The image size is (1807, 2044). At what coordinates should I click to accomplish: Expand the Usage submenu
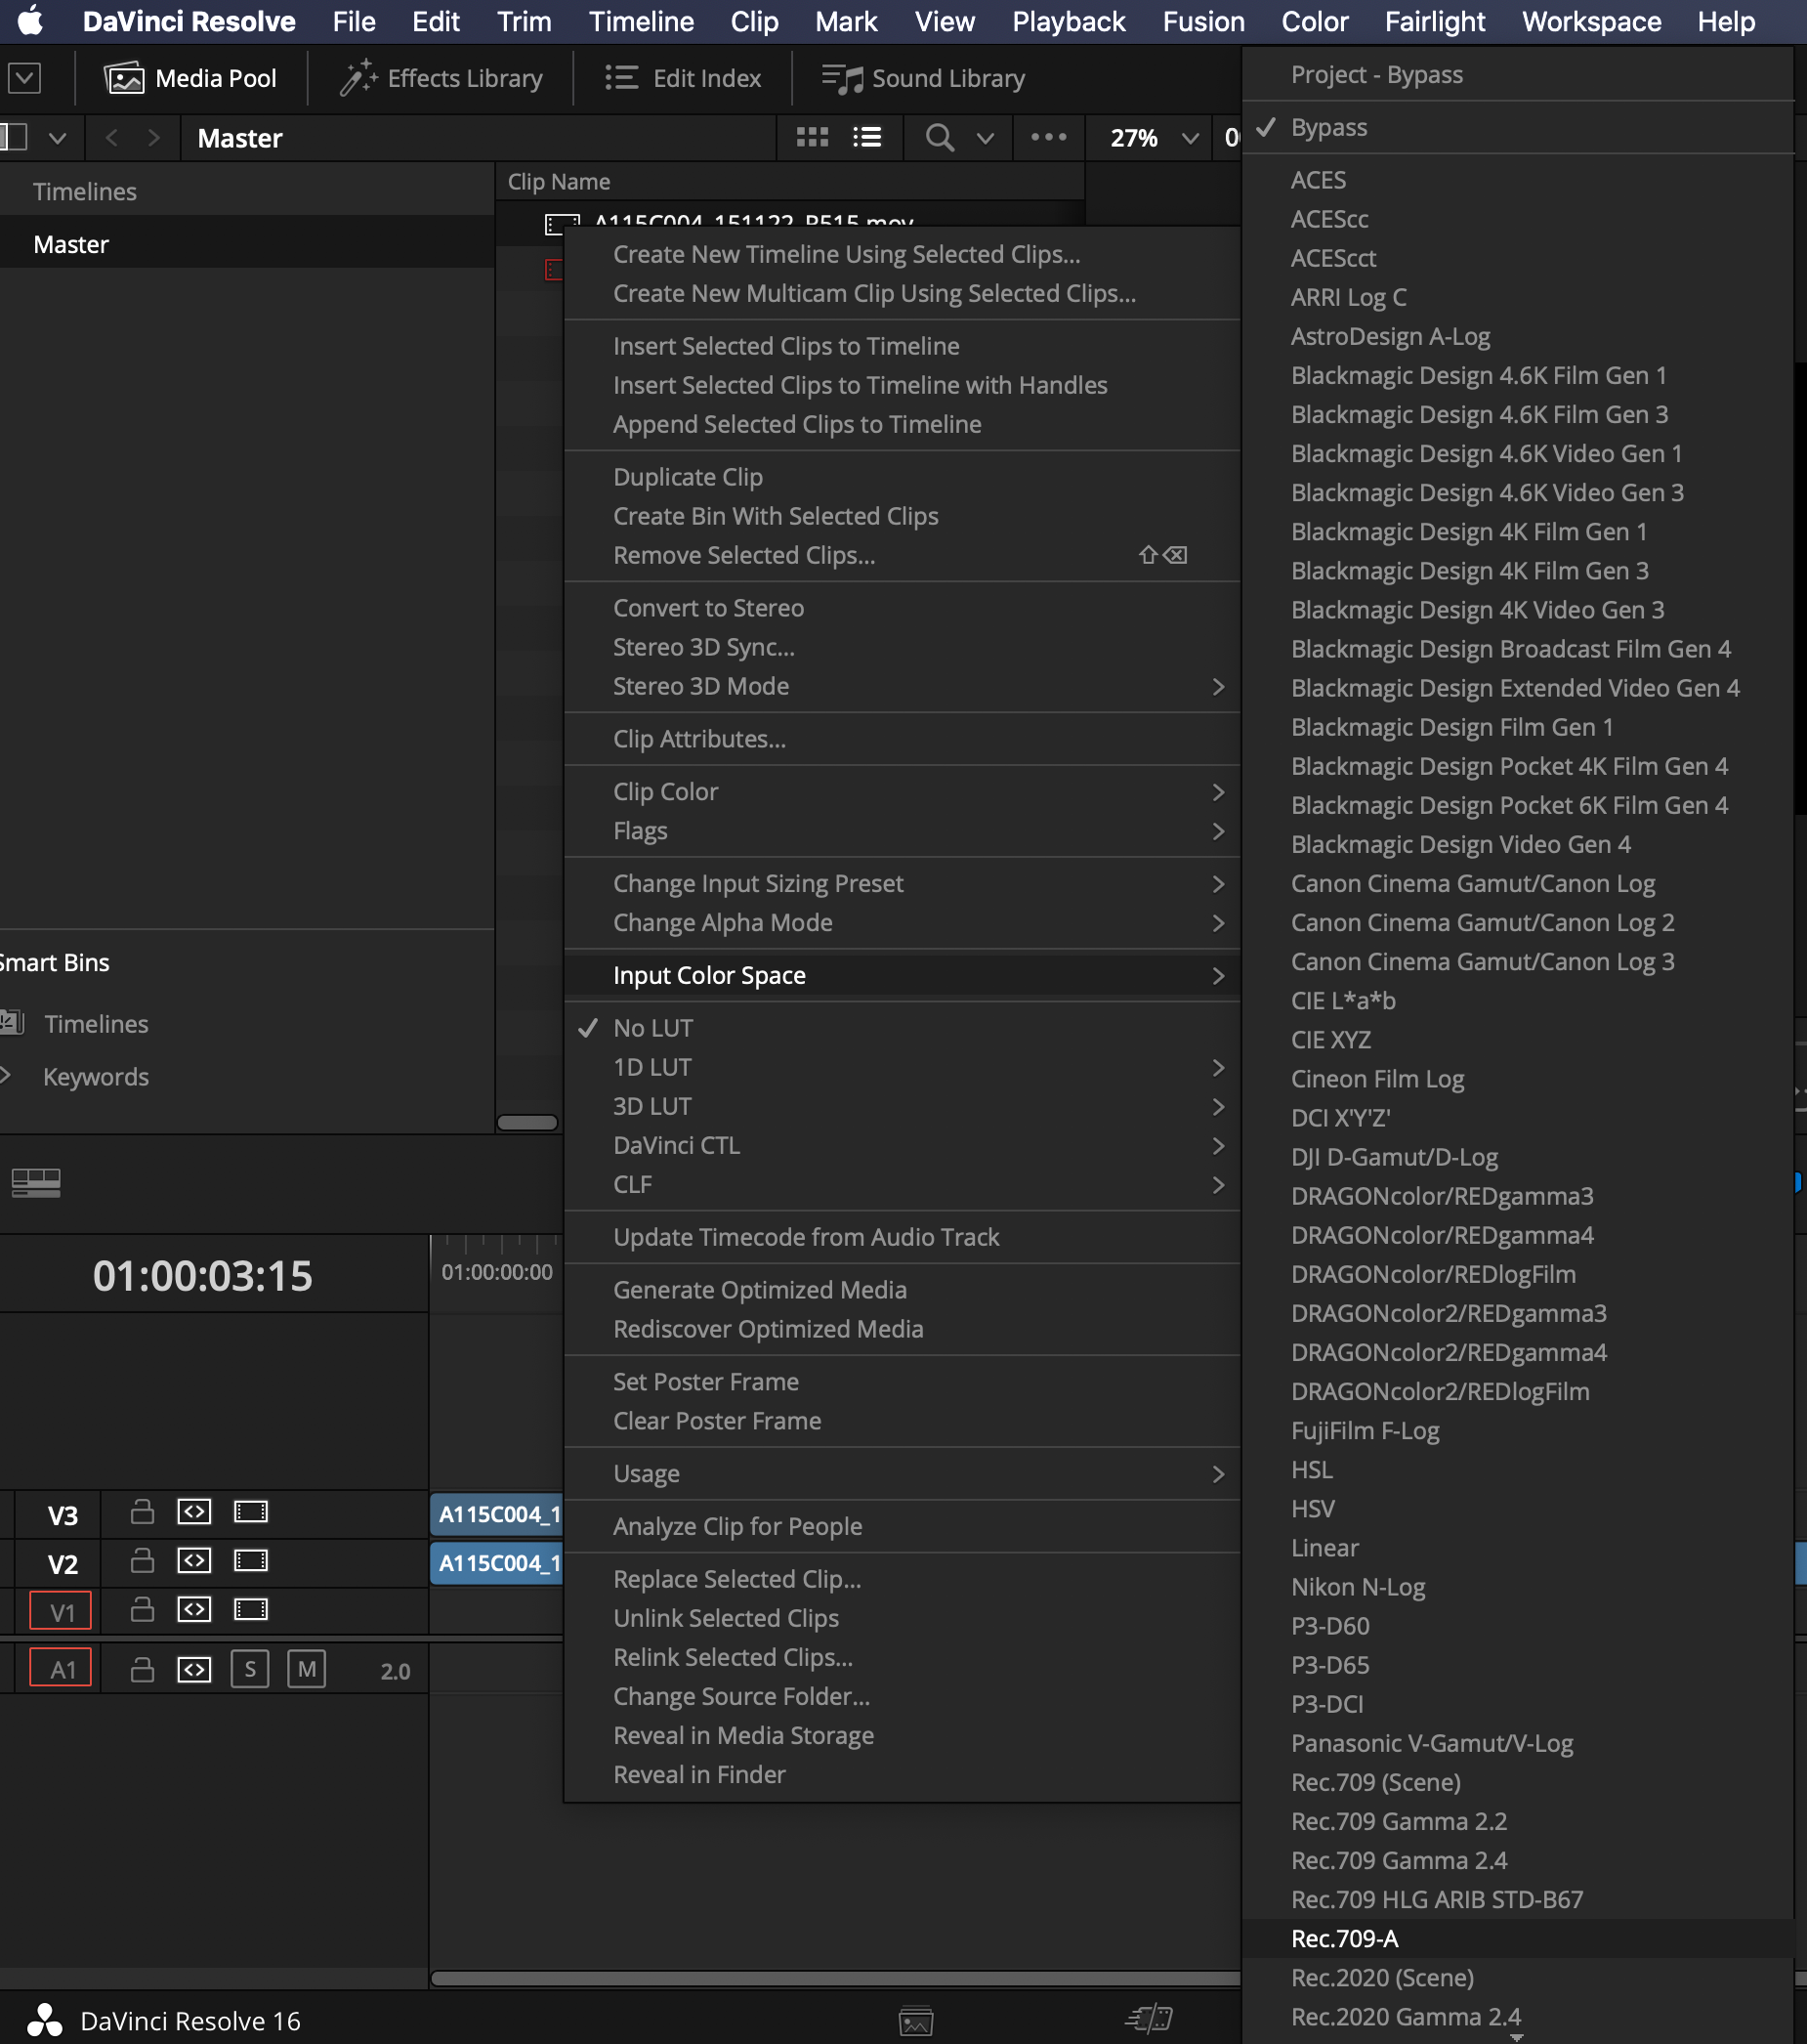coord(902,1474)
